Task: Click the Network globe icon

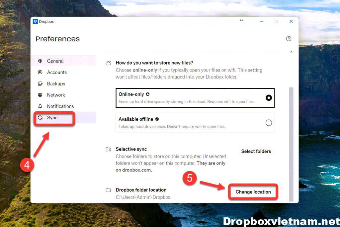Action: click(40, 95)
